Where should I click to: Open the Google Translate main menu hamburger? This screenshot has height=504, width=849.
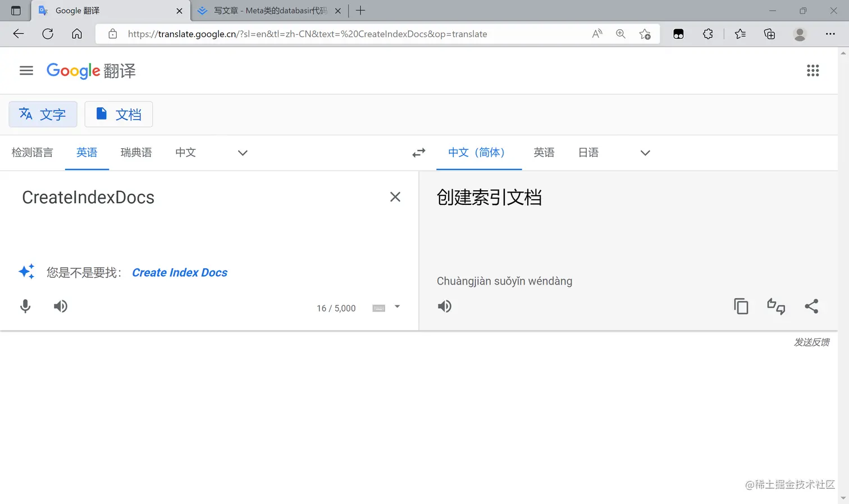26,71
